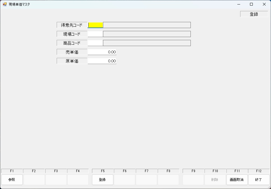The width and height of the screenshot is (271, 189).
Task: Click the wide name field beside 現場コード
Action: pyautogui.click(x=147, y=34)
